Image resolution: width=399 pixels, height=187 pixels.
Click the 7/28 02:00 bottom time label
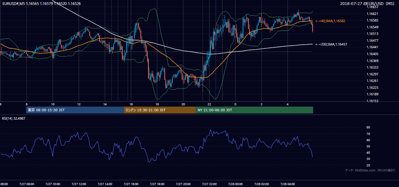coord(261,184)
